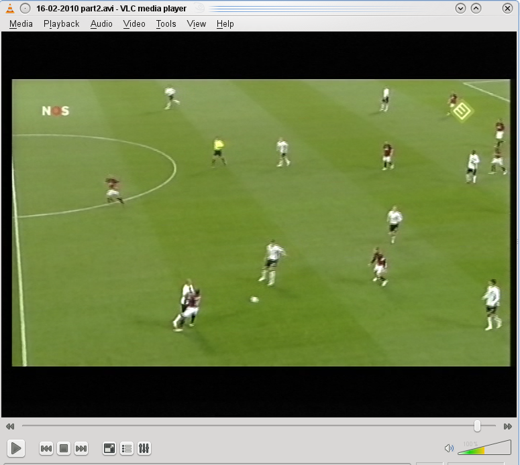This screenshot has width=520, height=465.
Task: Open the View menu
Action: coord(197,23)
